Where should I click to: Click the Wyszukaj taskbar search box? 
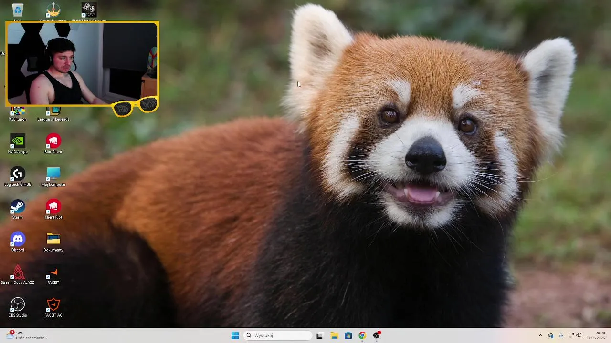point(278,335)
